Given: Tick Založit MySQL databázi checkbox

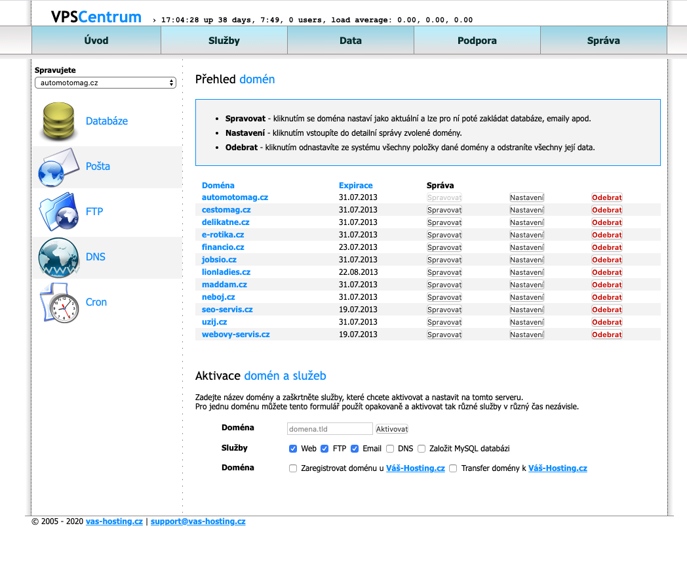Looking at the screenshot, I should click(422, 449).
